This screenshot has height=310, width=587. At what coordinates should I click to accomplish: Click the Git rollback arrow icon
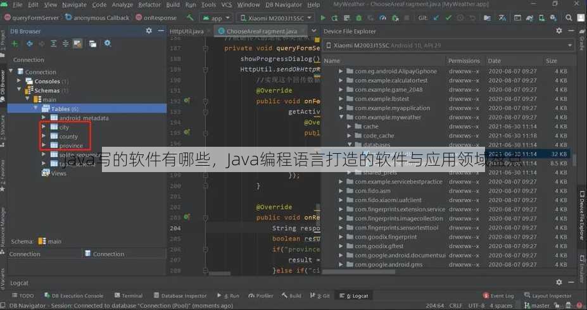coord(472,18)
